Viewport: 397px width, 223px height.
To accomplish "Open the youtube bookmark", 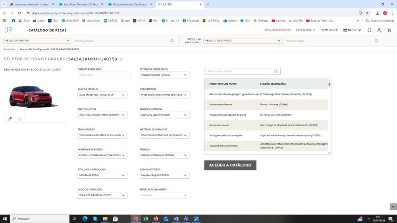I will [x=278, y=21].
